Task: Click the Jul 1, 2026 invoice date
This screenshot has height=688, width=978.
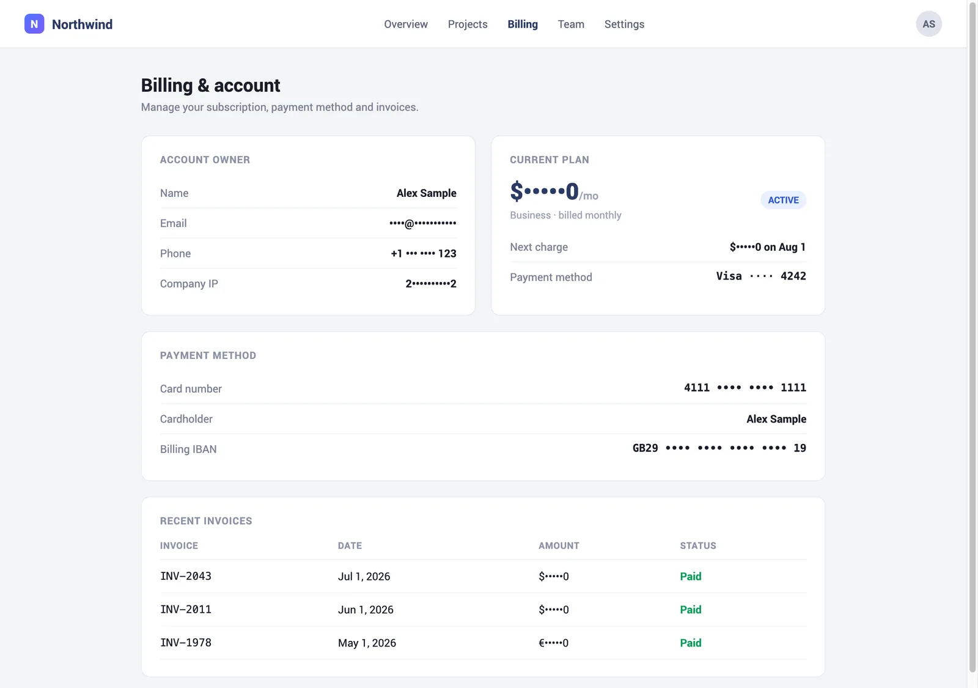Action: (364, 577)
